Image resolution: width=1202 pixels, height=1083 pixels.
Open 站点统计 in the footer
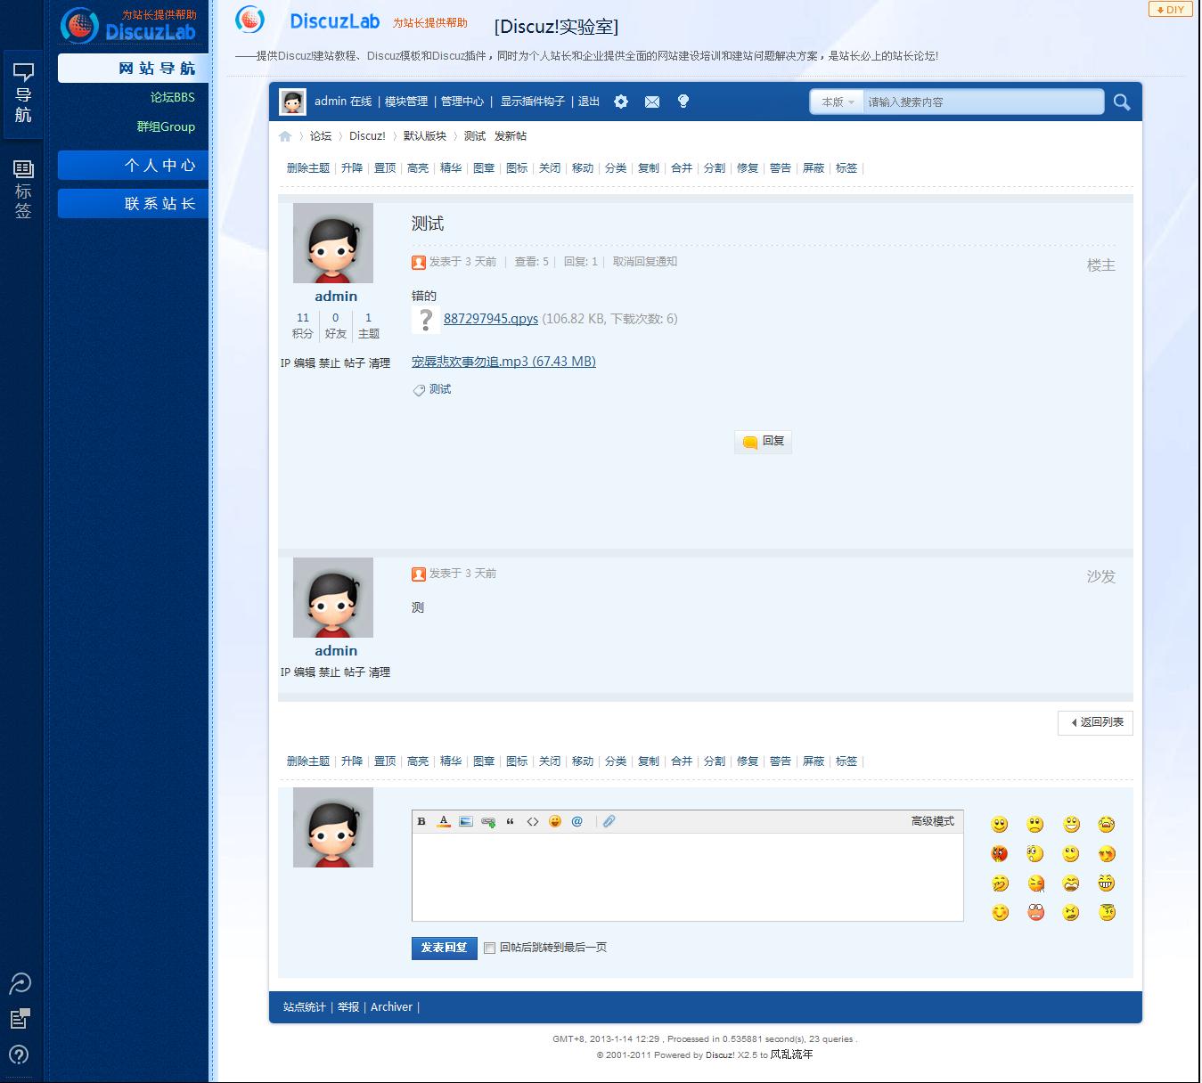[x=305, y=1007]
